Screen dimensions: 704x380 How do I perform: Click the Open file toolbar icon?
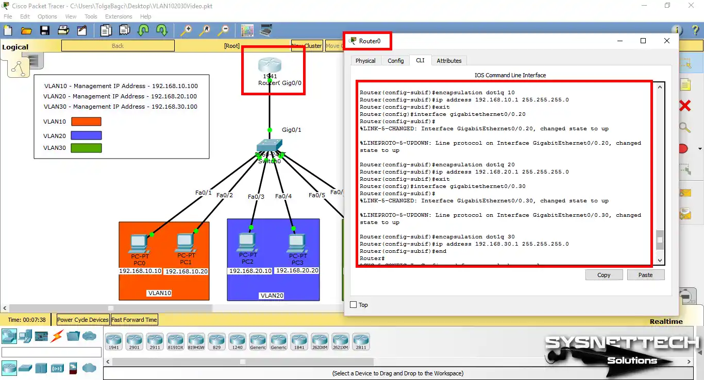[26, 30]
